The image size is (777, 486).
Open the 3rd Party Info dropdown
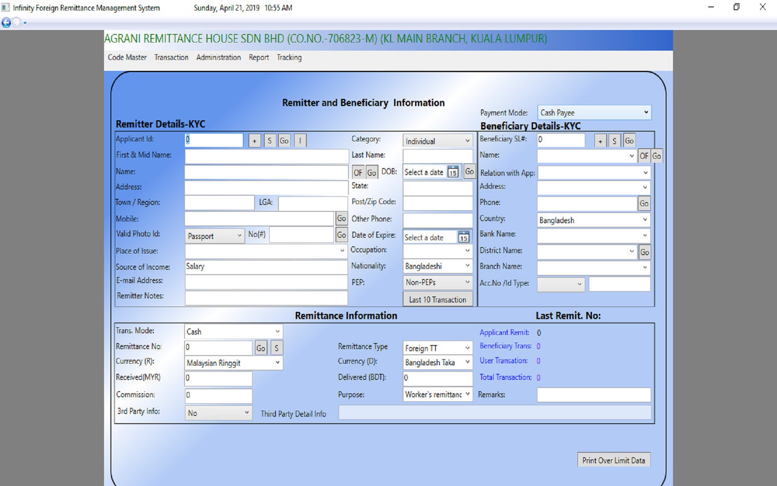click(218, 413)
